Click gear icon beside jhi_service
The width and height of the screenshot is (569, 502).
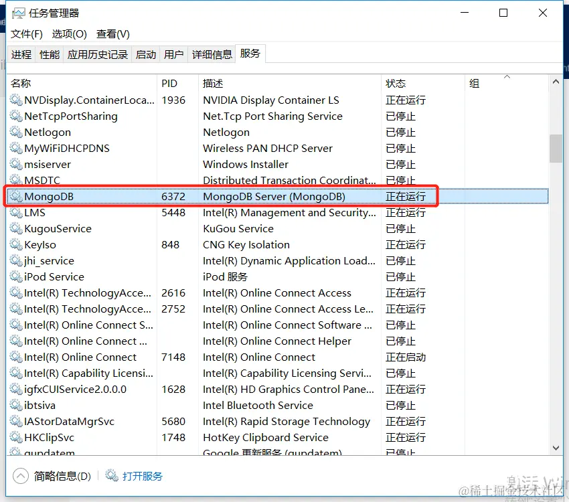[16, 260]
